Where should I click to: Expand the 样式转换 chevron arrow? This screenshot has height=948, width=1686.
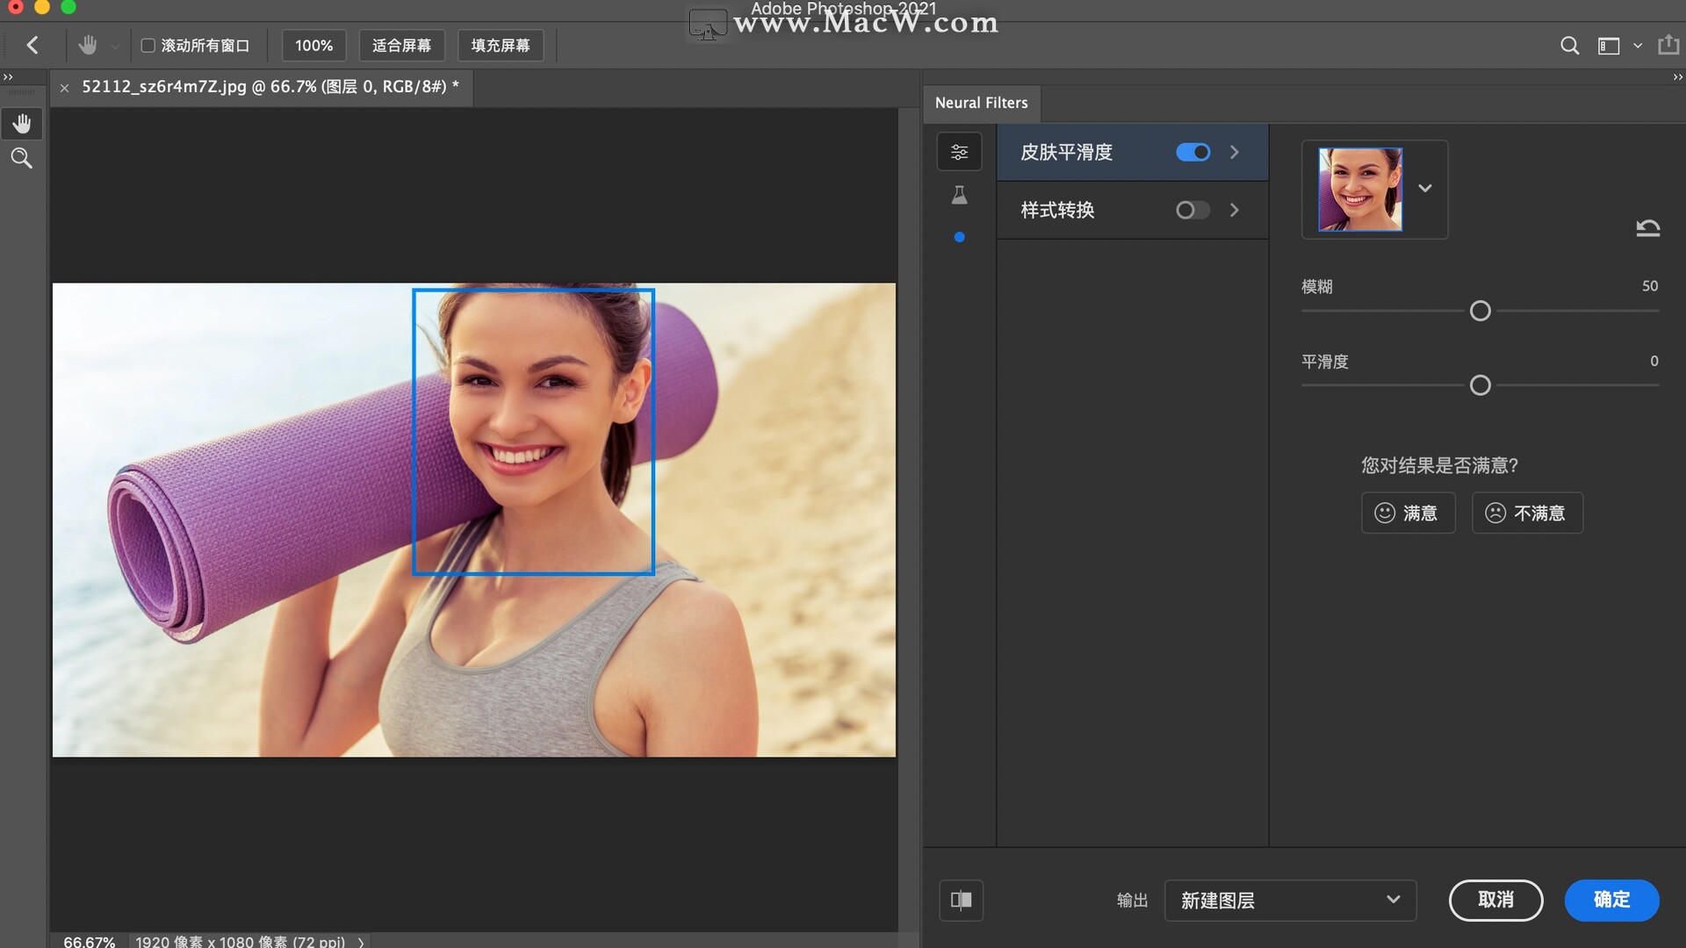pos(1234,210)
